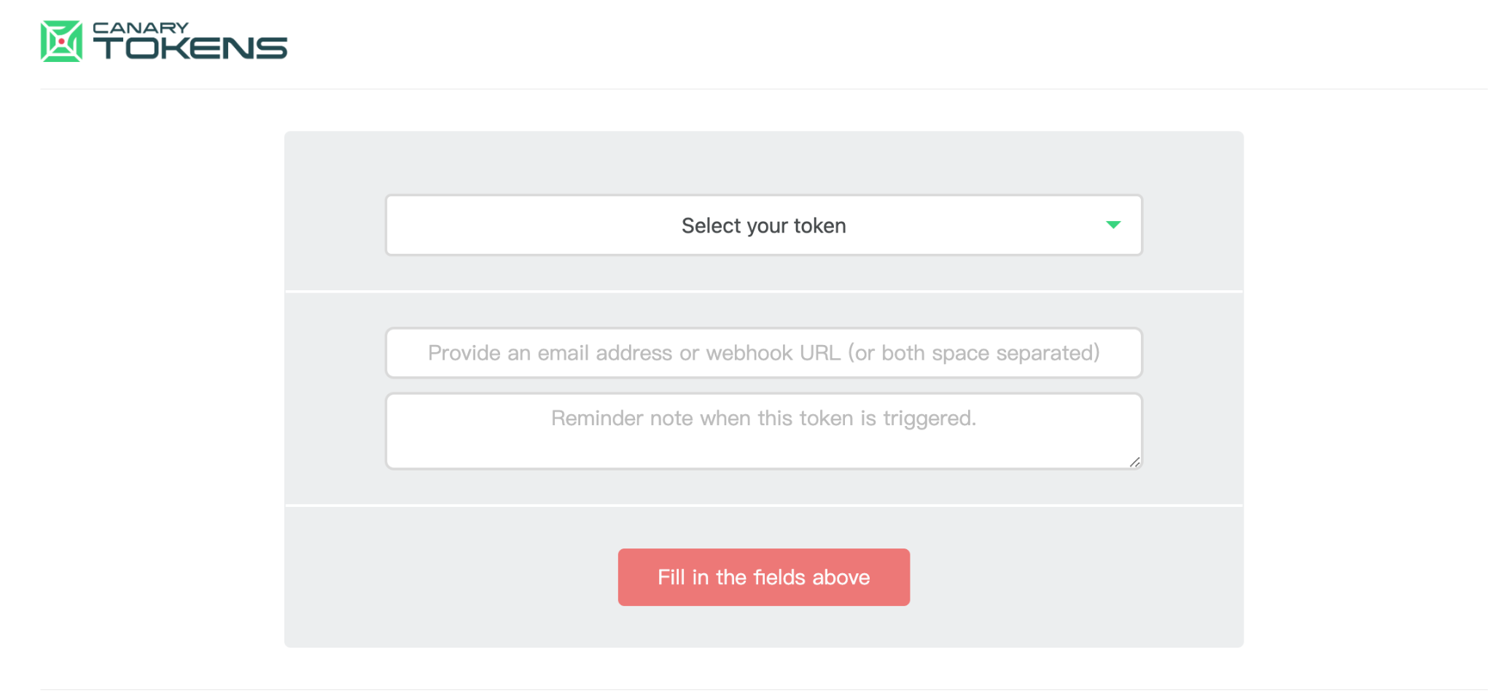Click the resize grip on reminder note box
Viewport: 1493px width, 698px height.
point(1134,462)
